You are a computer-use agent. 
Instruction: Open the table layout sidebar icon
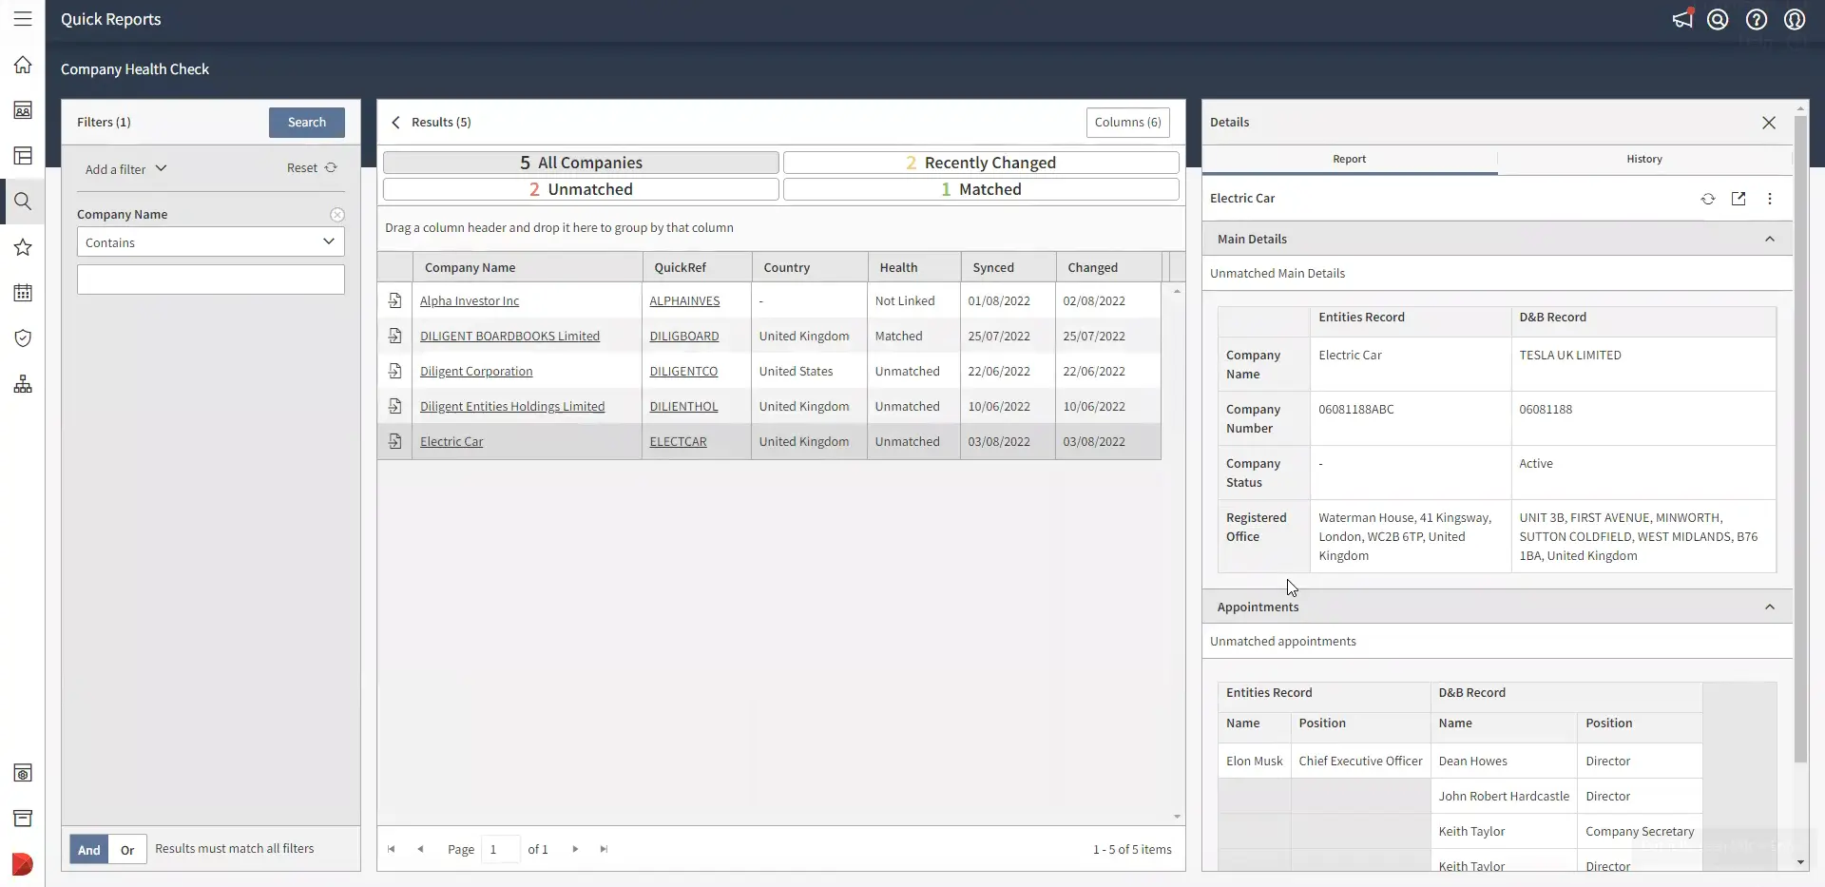(x=23, y=156)
